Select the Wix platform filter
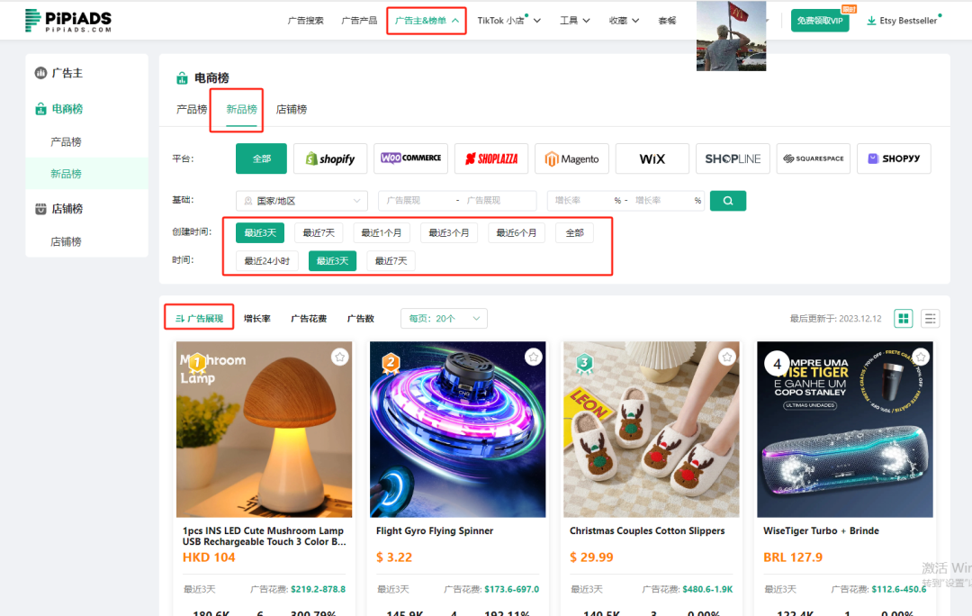This screenshot has height=616, width=972. 652,159
